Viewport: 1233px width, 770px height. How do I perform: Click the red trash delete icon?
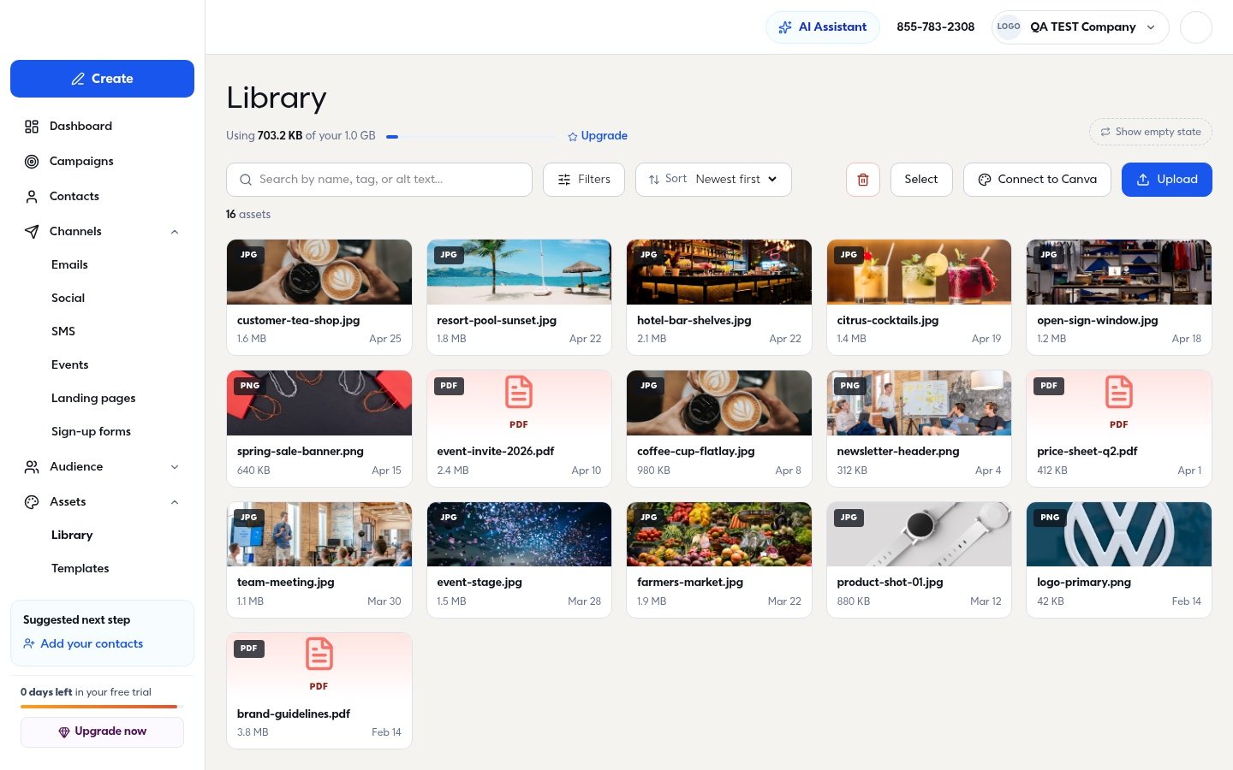click(x=863, y=180)
